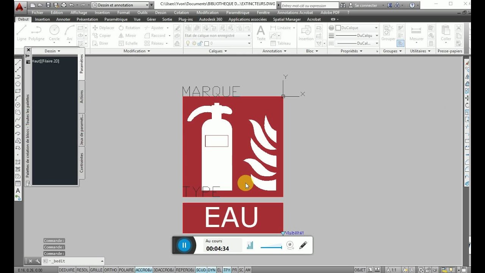
Task: Open the Fichier menu
Action: 38,13
